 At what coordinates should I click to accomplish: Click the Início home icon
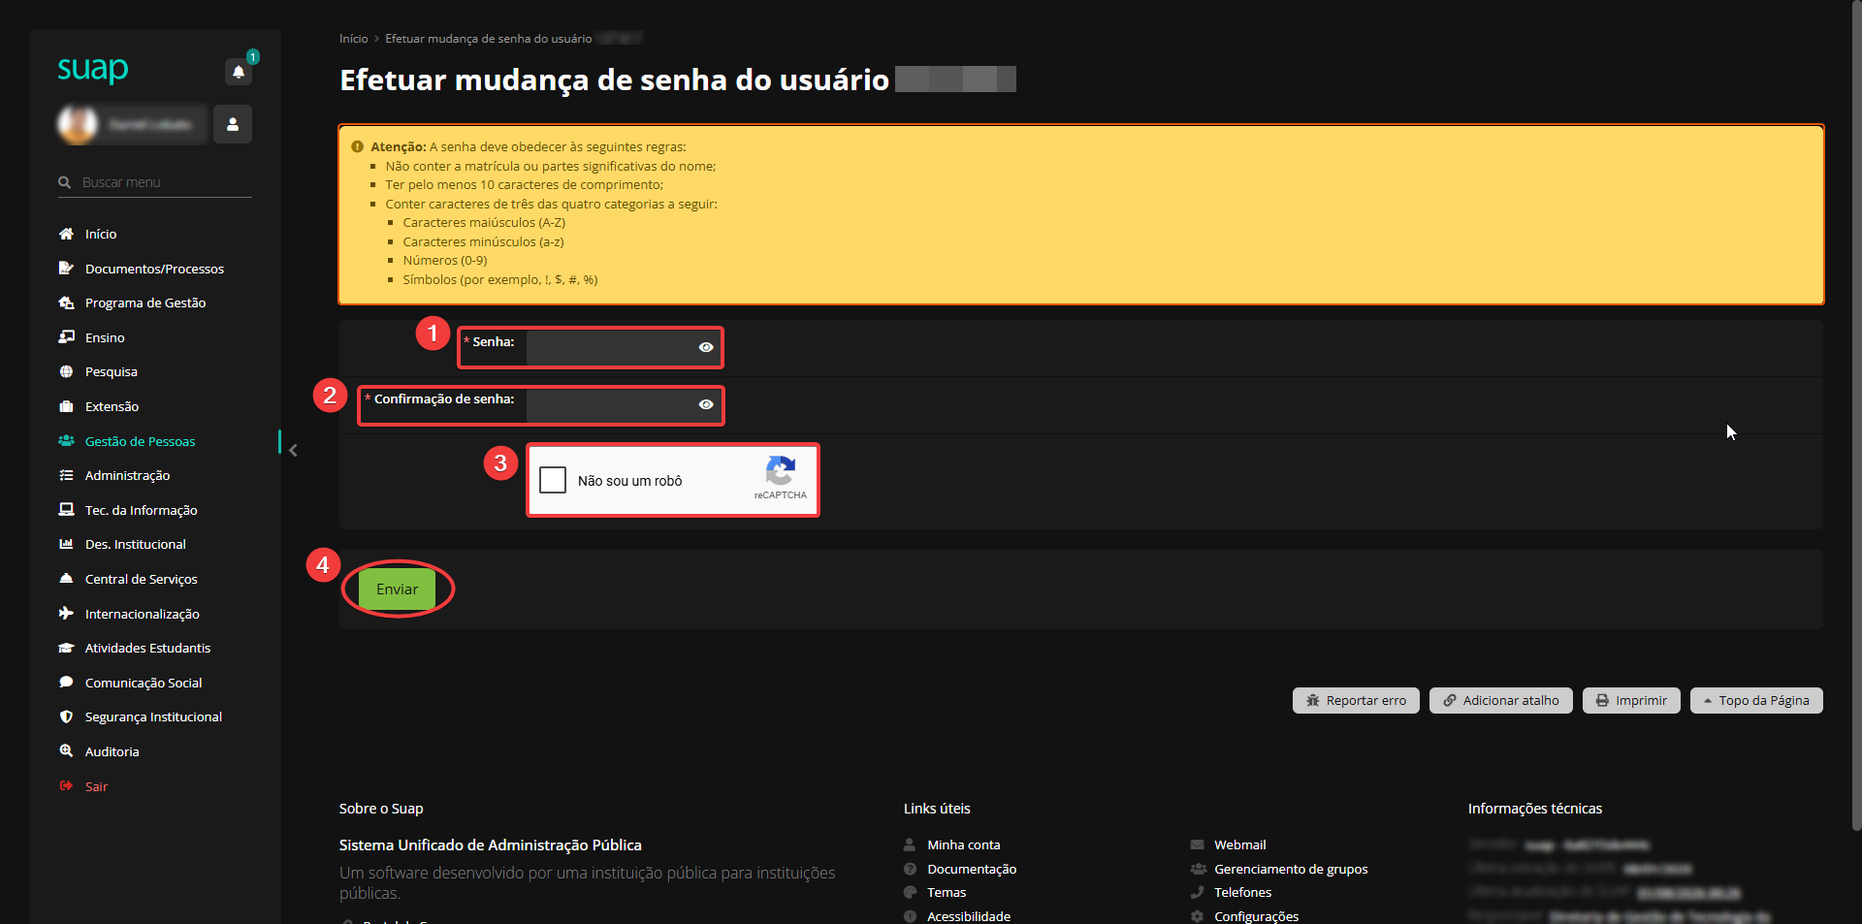coord(66,234)
